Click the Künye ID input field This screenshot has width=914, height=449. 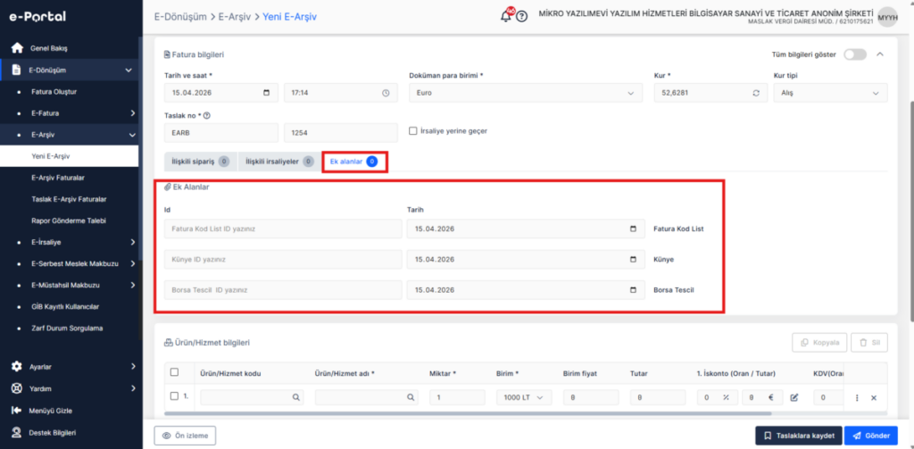[283, 260]
